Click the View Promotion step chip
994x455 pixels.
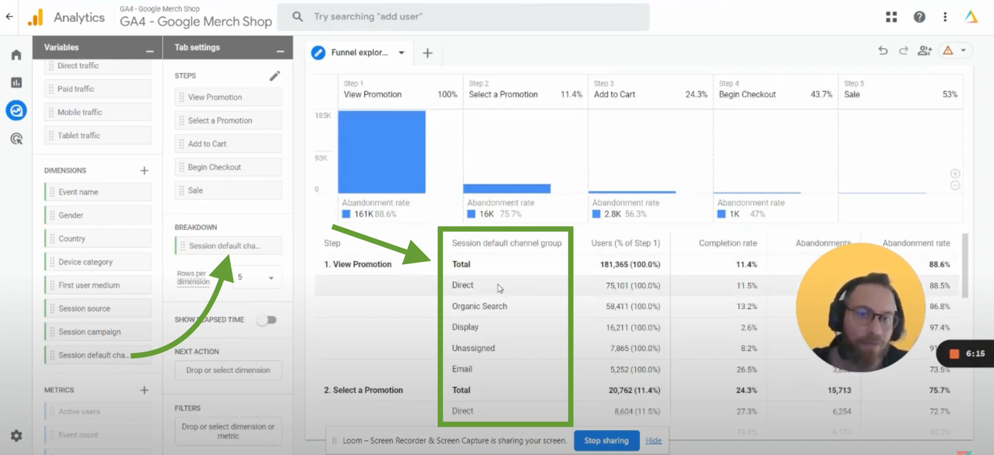[228, 97]
